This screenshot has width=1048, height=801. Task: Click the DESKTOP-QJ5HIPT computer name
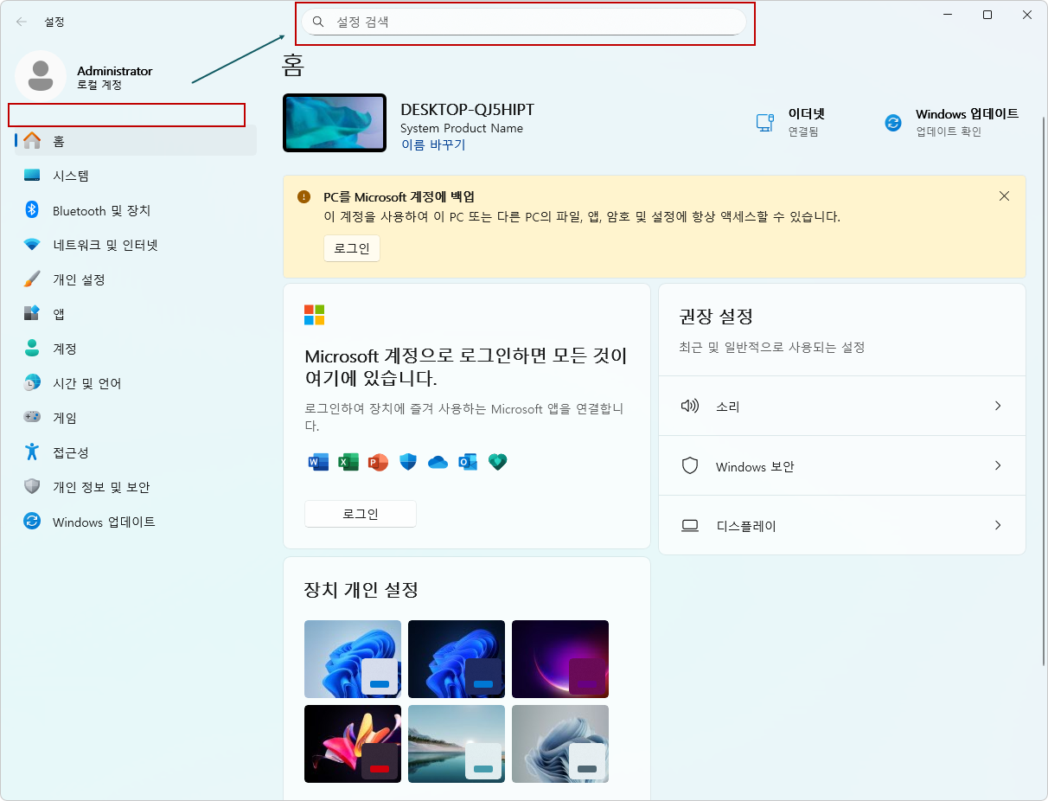click(468, 110)
